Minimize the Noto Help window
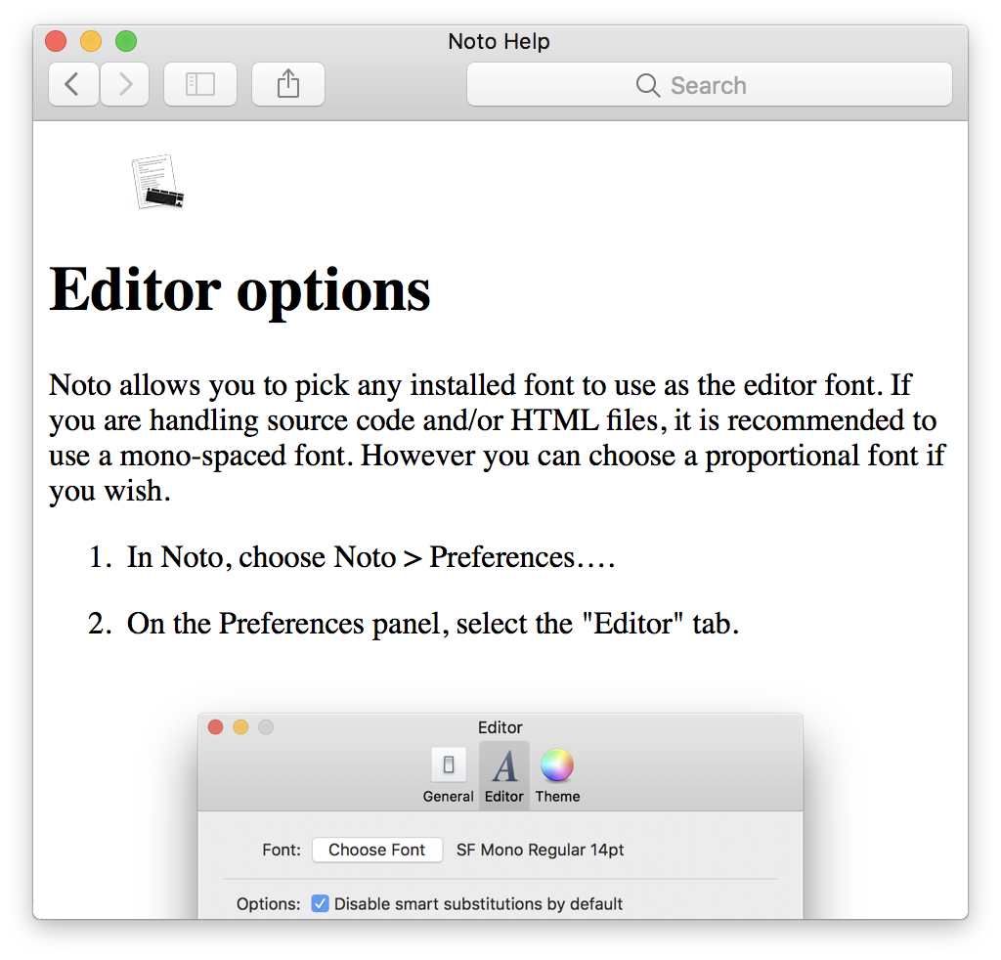Screen dimensions: 1001x960 [x=91, y=41]
